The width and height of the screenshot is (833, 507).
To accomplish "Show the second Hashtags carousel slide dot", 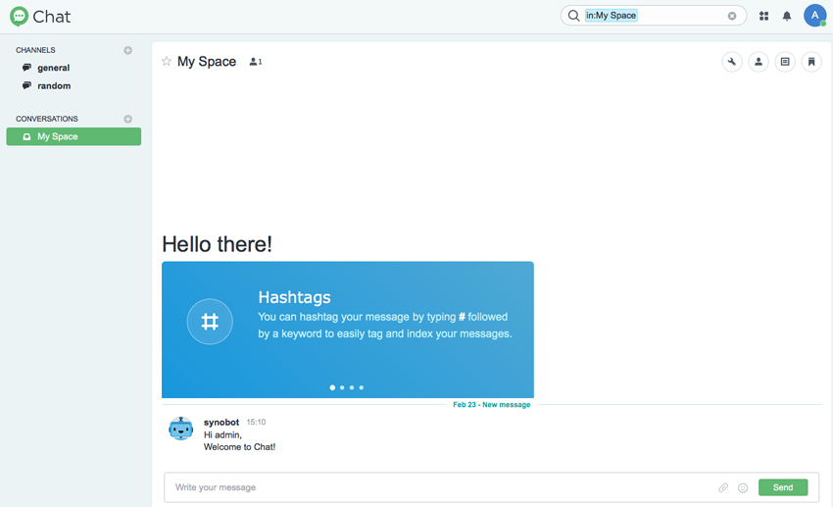I will click(x=342, y=387).
